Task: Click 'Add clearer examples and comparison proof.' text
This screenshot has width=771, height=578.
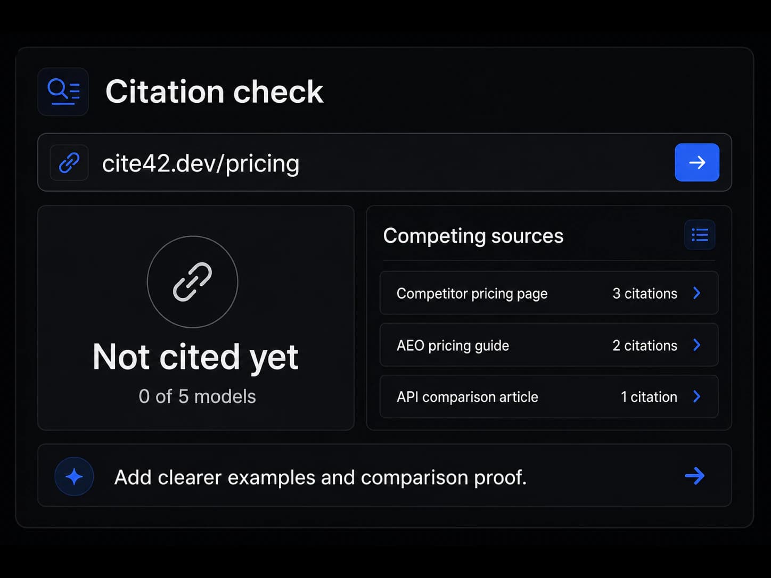Action: tap(321, 477)
